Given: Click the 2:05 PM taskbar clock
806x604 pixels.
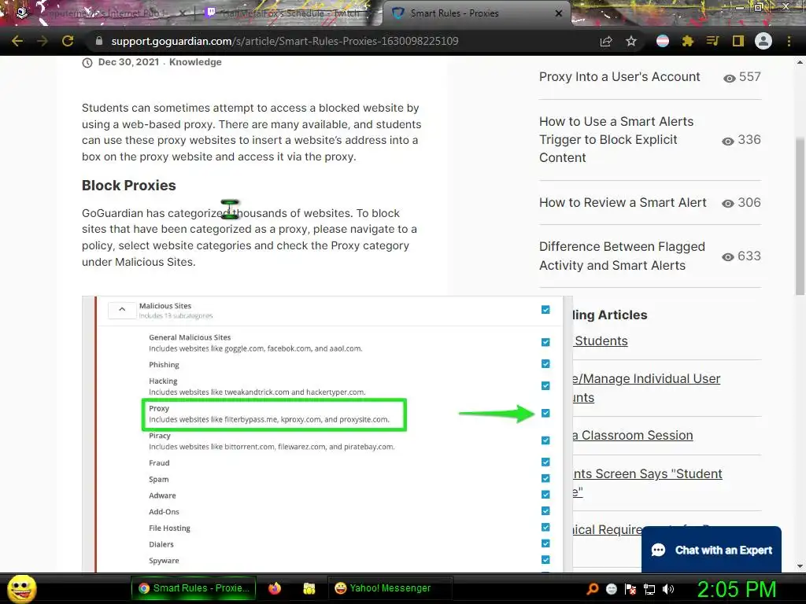Looking at the screenshot, I should 736,589.
